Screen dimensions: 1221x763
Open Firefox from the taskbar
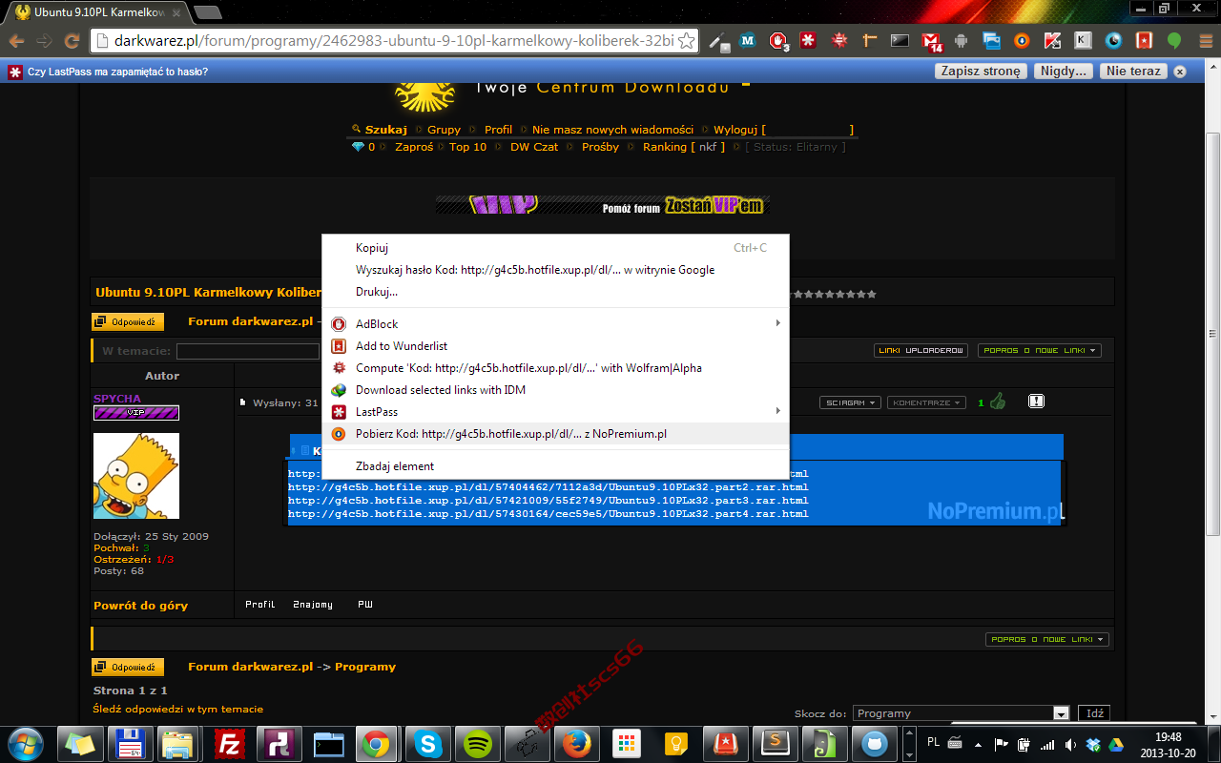click(x=575, y=744)
